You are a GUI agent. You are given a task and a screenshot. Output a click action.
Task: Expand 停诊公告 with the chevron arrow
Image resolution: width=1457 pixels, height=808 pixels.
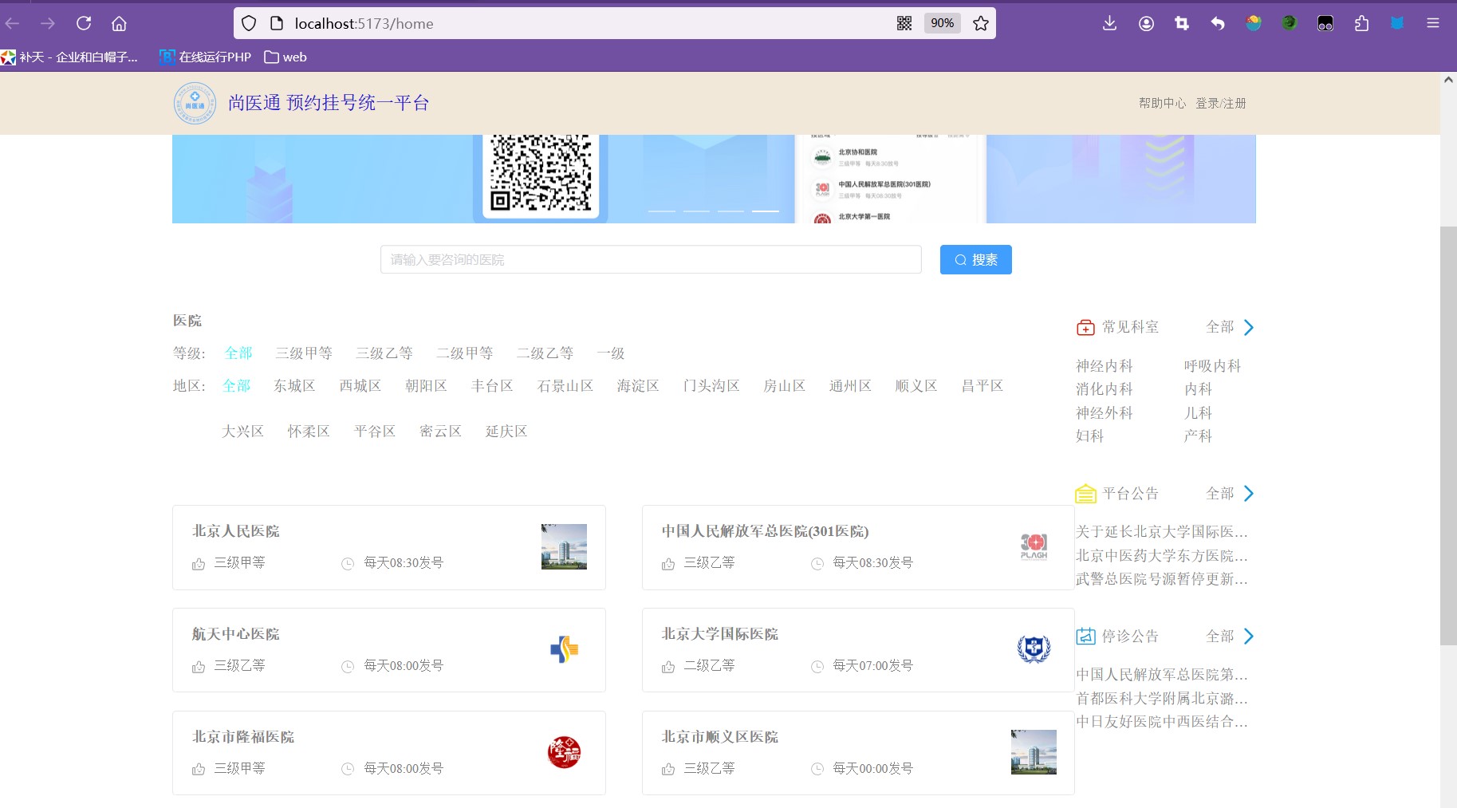pos(1249,637)
